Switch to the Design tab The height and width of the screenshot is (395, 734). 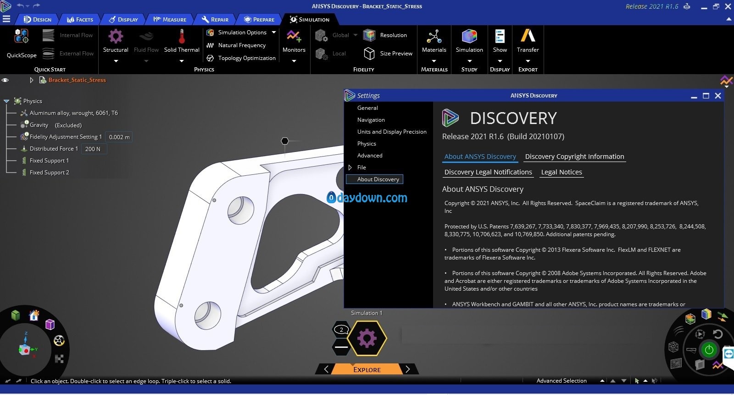pos(38,19)
